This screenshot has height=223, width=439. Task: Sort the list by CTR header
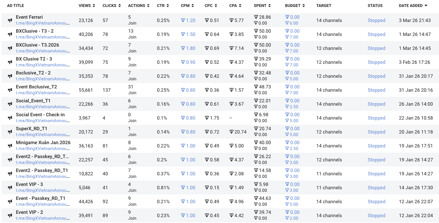pyautogui.click(x=163, y=6)
